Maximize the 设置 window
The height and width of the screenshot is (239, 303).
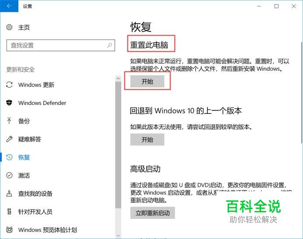[x=276, y=6]
